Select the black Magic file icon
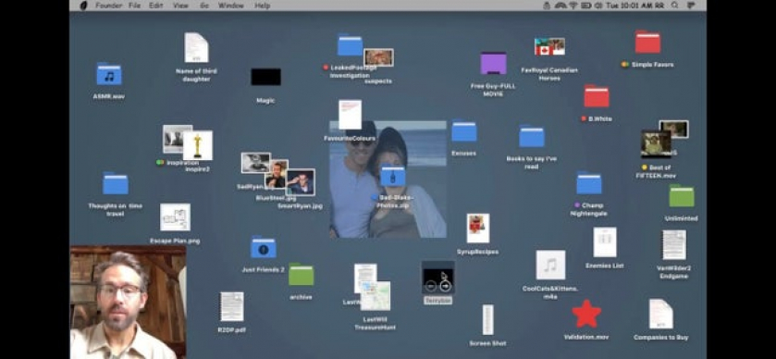 point(265,77)
